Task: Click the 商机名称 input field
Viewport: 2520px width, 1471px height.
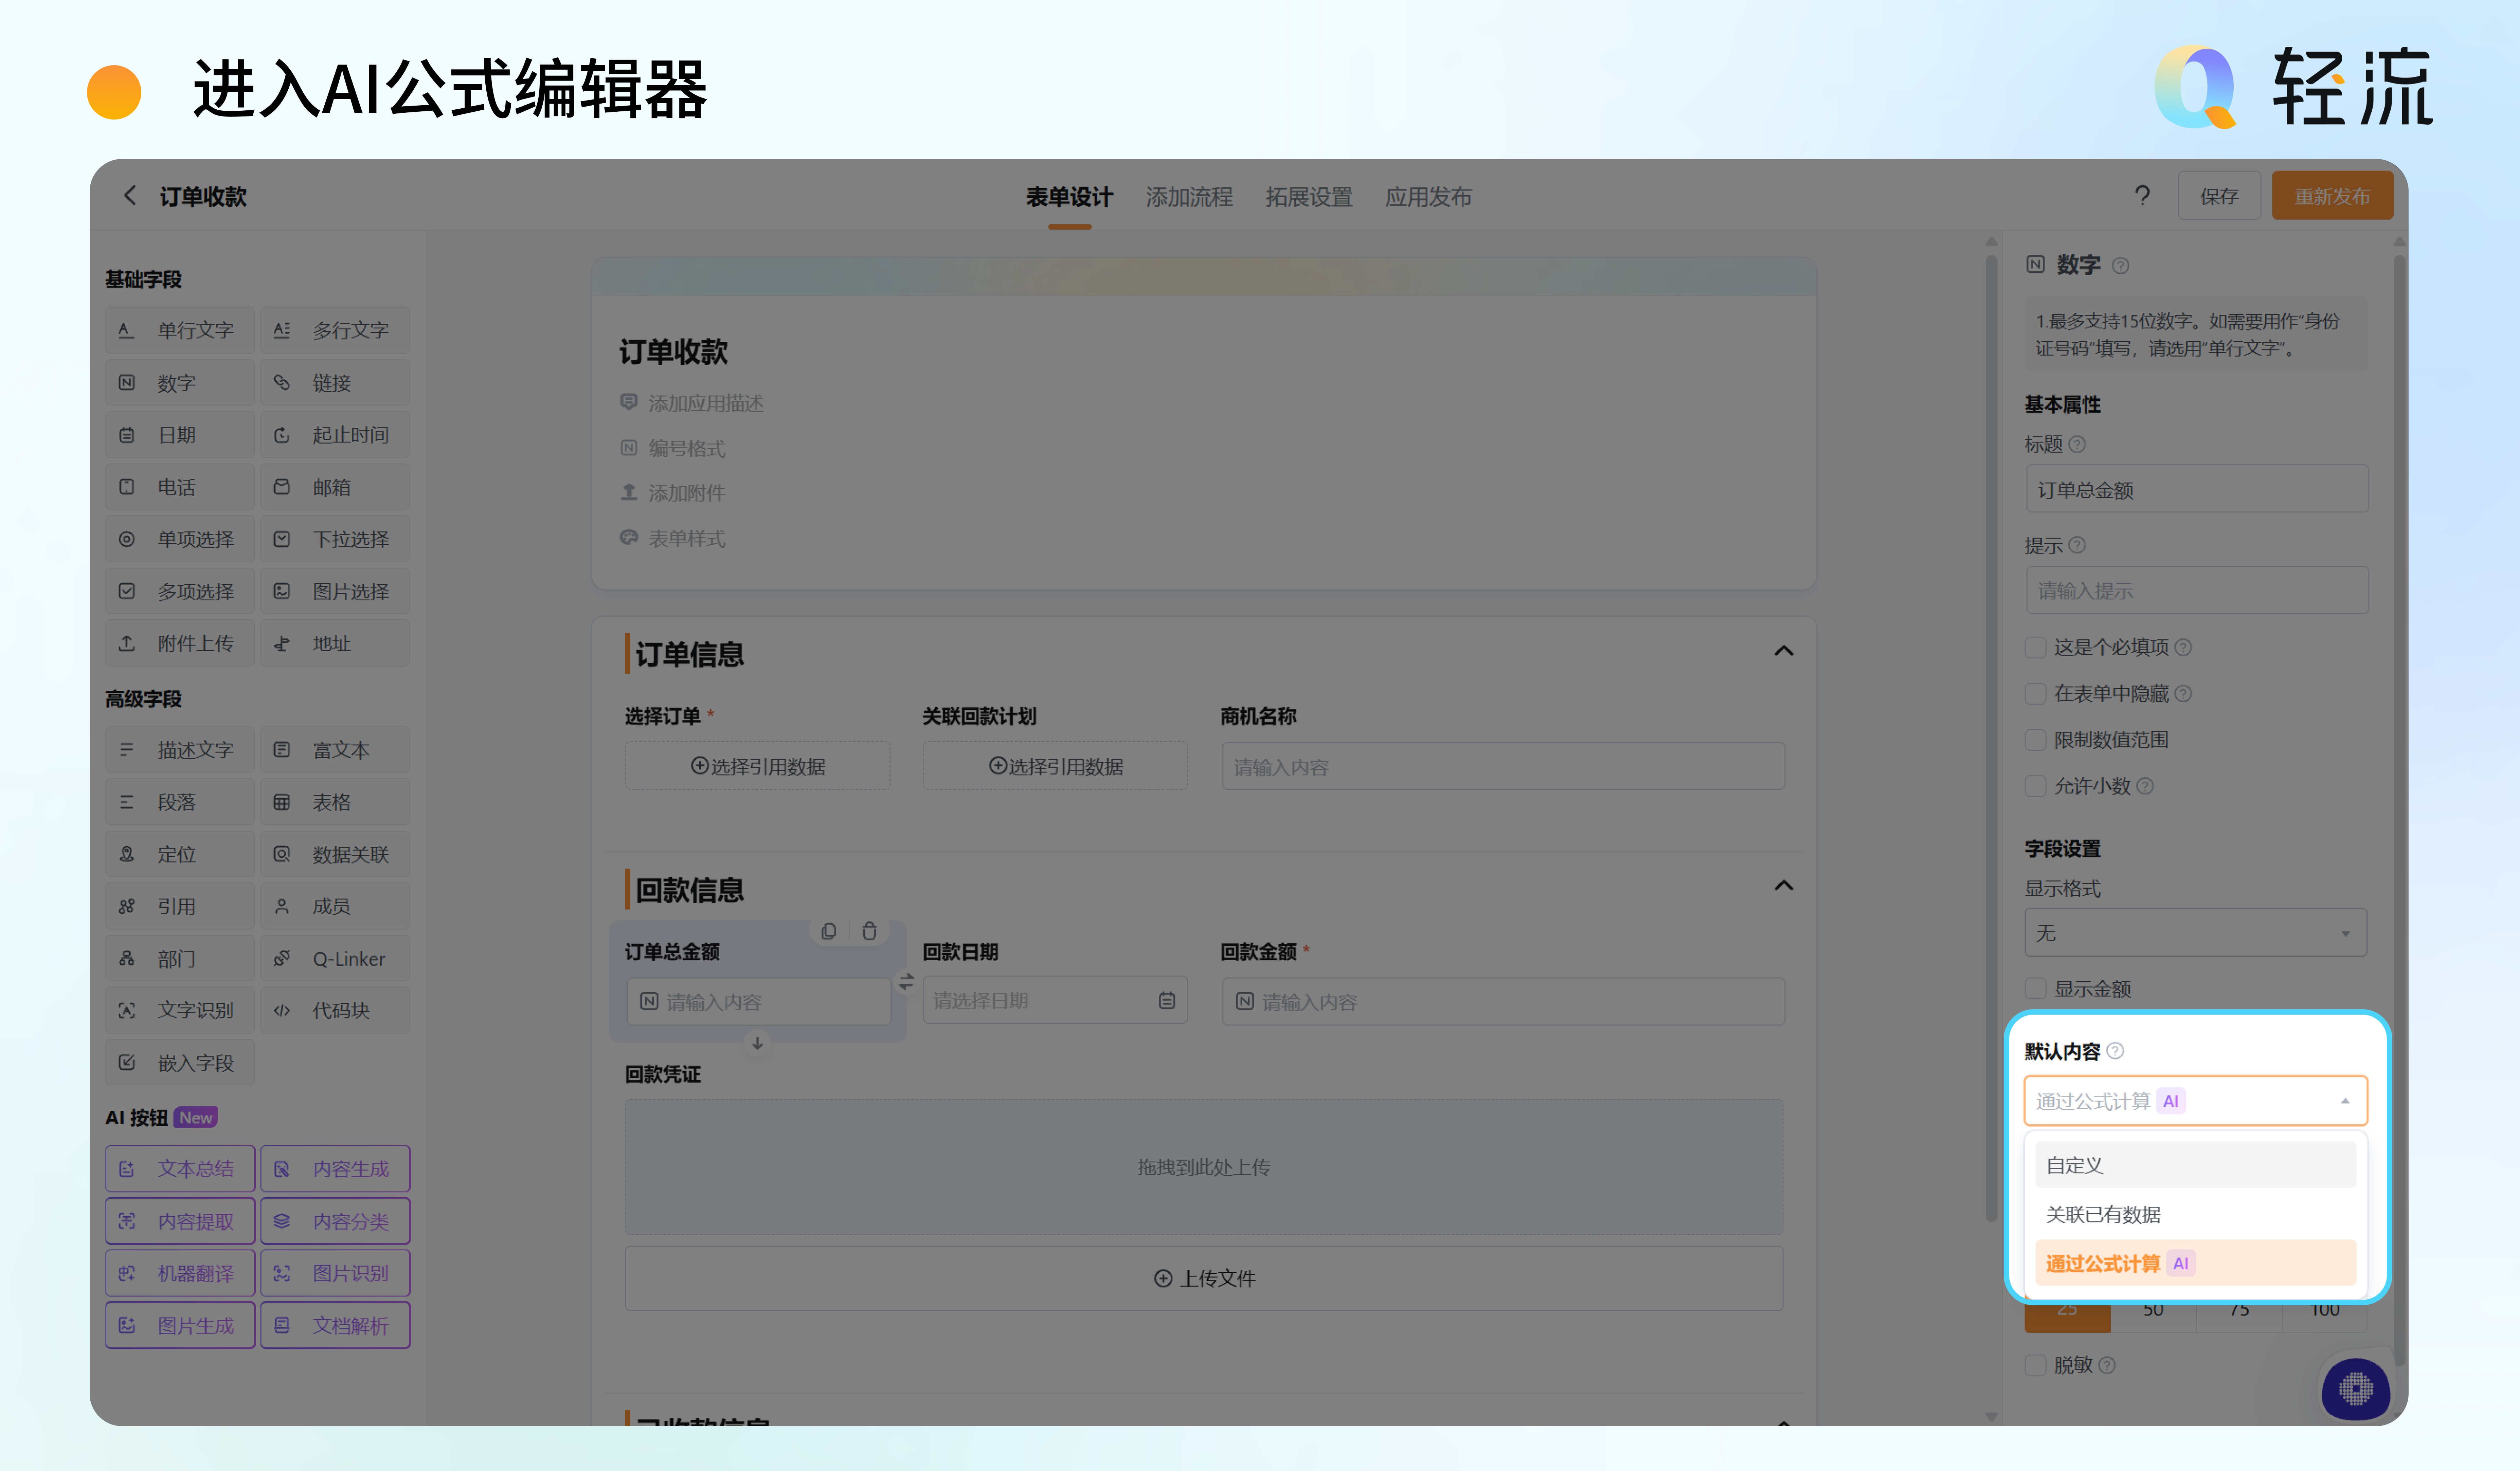Action: 1503,766
